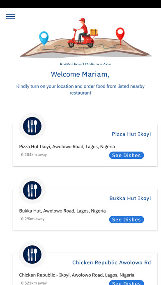Click the orange delivery box on scooter
Screen dimensions: 161x285
click(x=94, y=32)
